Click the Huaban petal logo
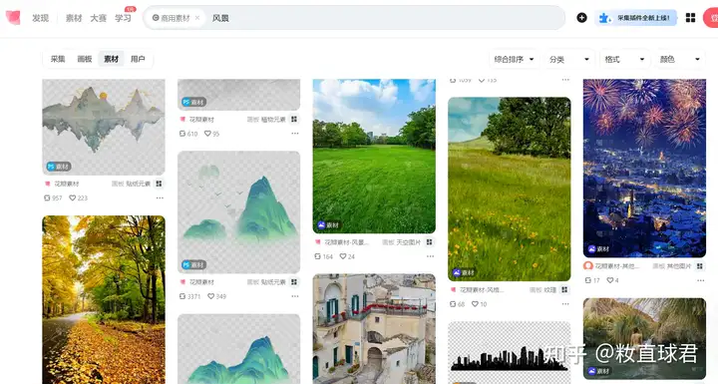718x384 pixels. pos(13,18)
